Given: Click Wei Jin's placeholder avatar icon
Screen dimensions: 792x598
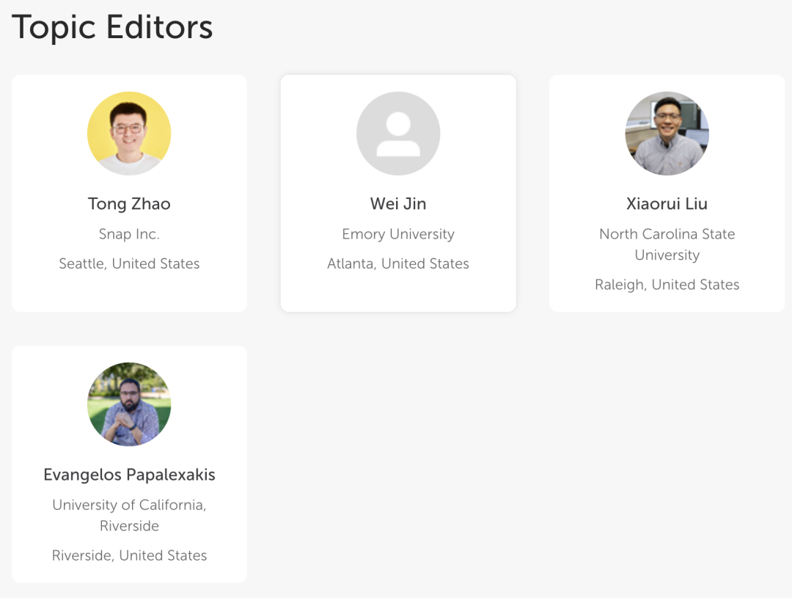Looking at the screenshot, I should pos(398,134).
